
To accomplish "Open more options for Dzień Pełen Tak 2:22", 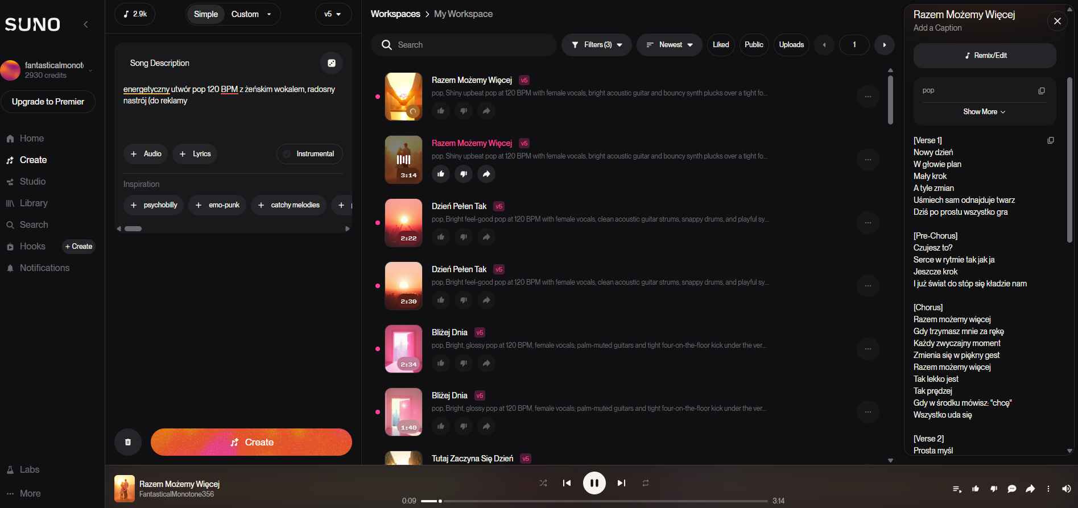I will (868, 223).
